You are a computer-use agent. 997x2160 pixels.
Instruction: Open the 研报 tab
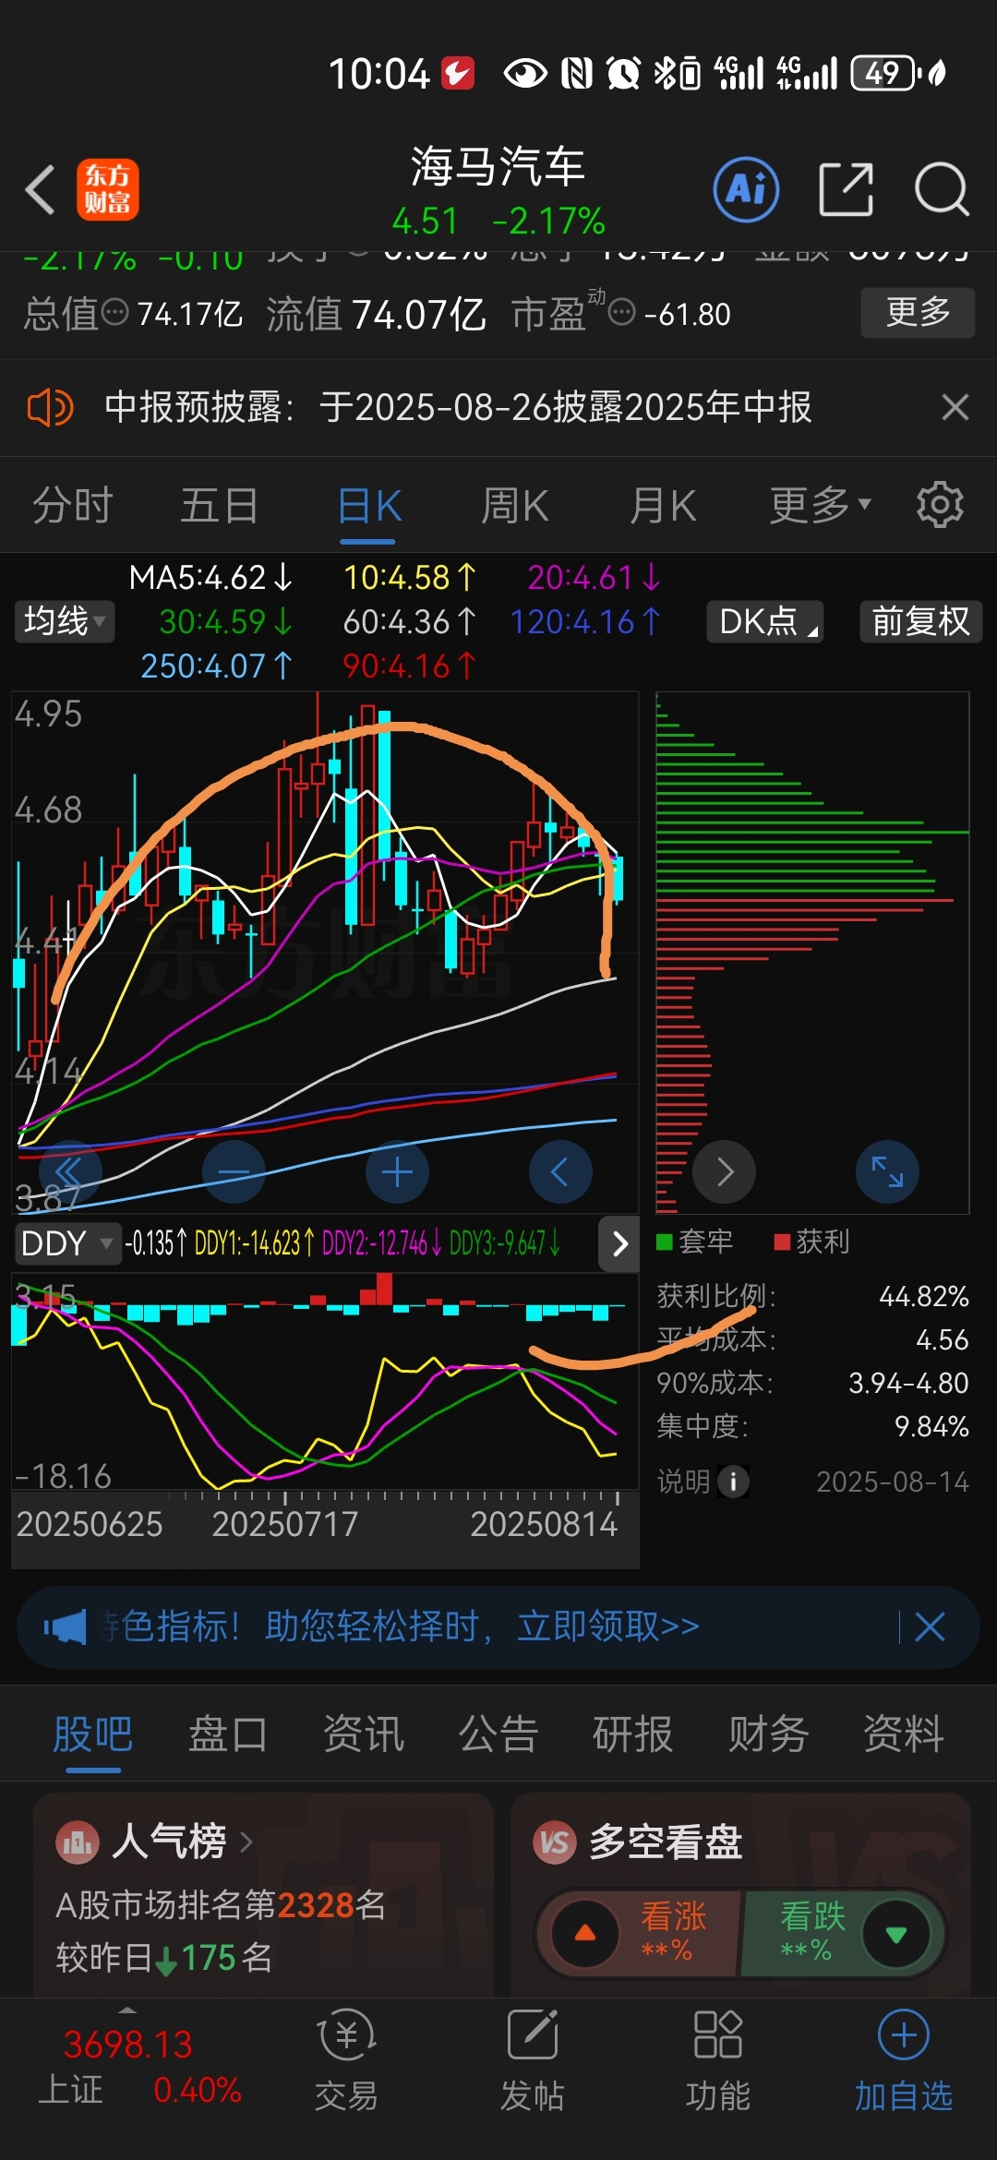[x=632, y=1734]
